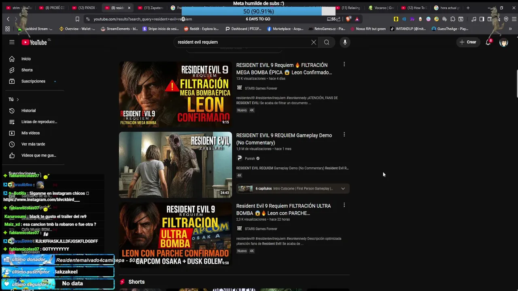518x291 pixels.
Task: Open the browser hamburger main menu
Action: 514,19
